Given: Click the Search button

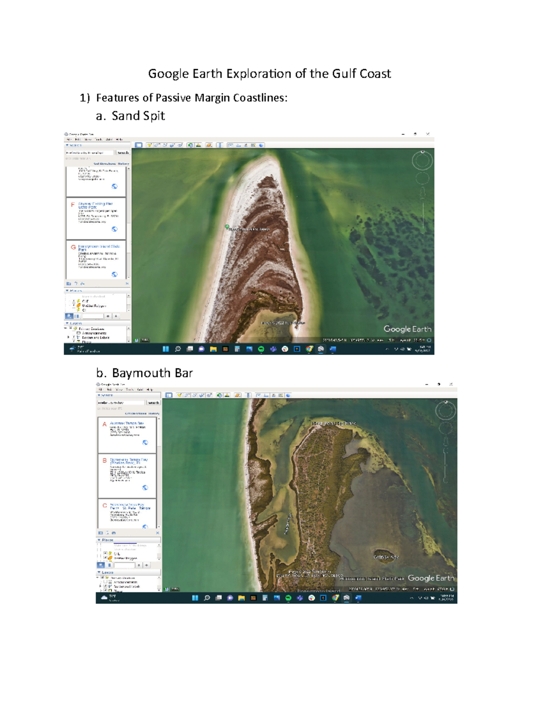Looking at the screenshot, I should (123, 153).
